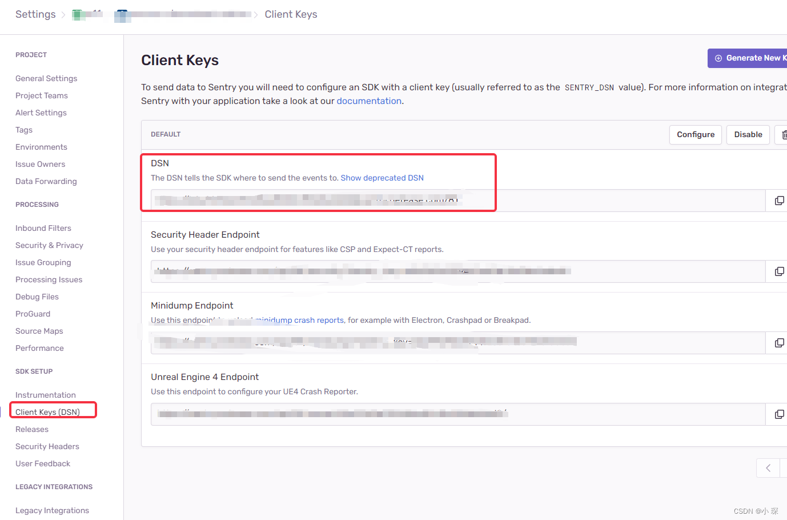Generate a new client key
Image resolution: width=787 pixels, height=520 pixels.
[x=748, y=58]
